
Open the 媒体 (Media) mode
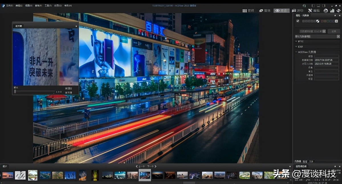(x=261, y=11)
